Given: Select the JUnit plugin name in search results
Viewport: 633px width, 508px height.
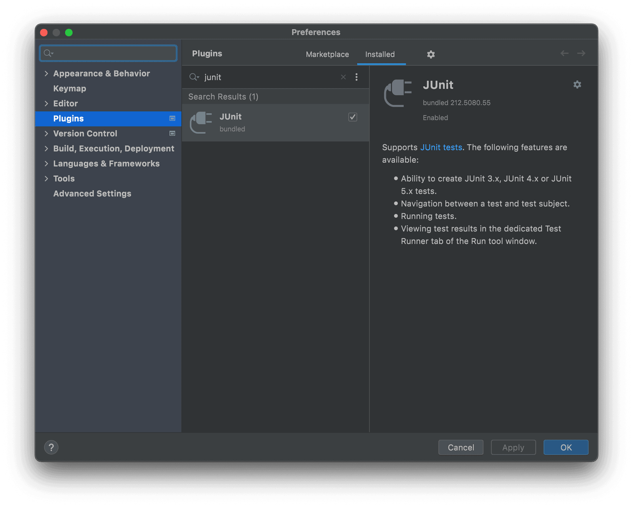Looking at the screenshot, I should pos(231,117).
